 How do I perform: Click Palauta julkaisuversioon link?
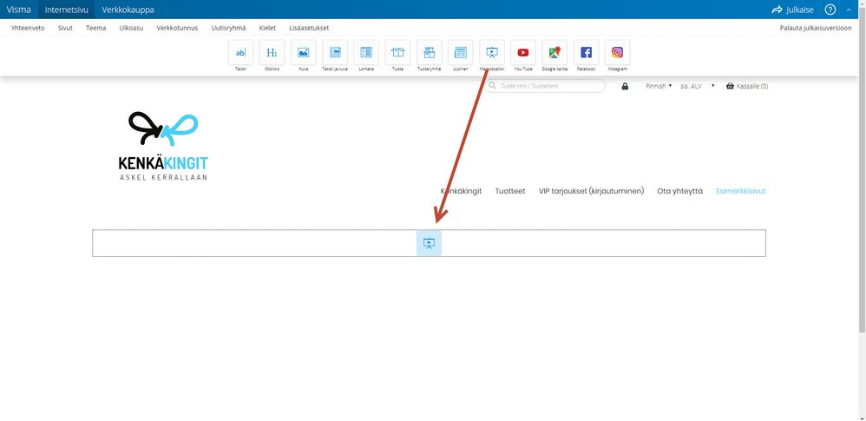point(816,28)
